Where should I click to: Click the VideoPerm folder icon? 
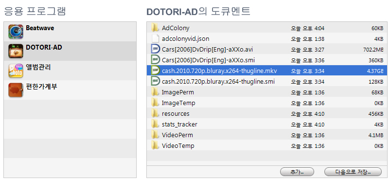pos(155,135)
